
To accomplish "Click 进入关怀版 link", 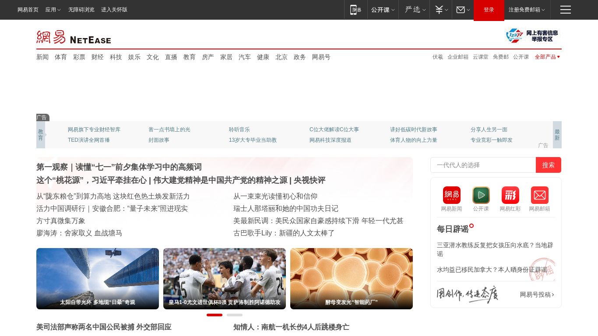I will click(114, 10).
